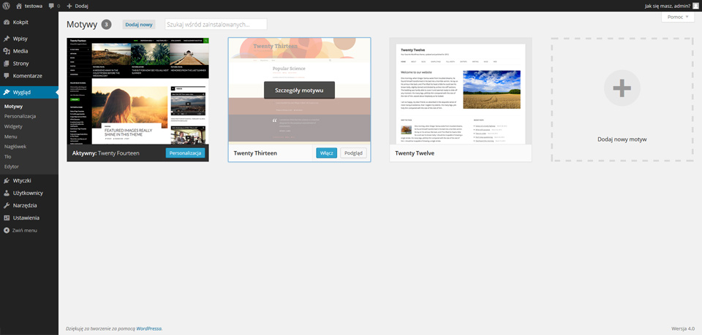The image size is (702, 335).
Task: Click the Wygląd paintbrush icon
Action: 7,93
